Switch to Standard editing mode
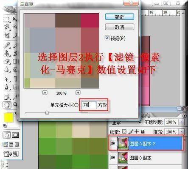188x169 pixels. [6, 135]
